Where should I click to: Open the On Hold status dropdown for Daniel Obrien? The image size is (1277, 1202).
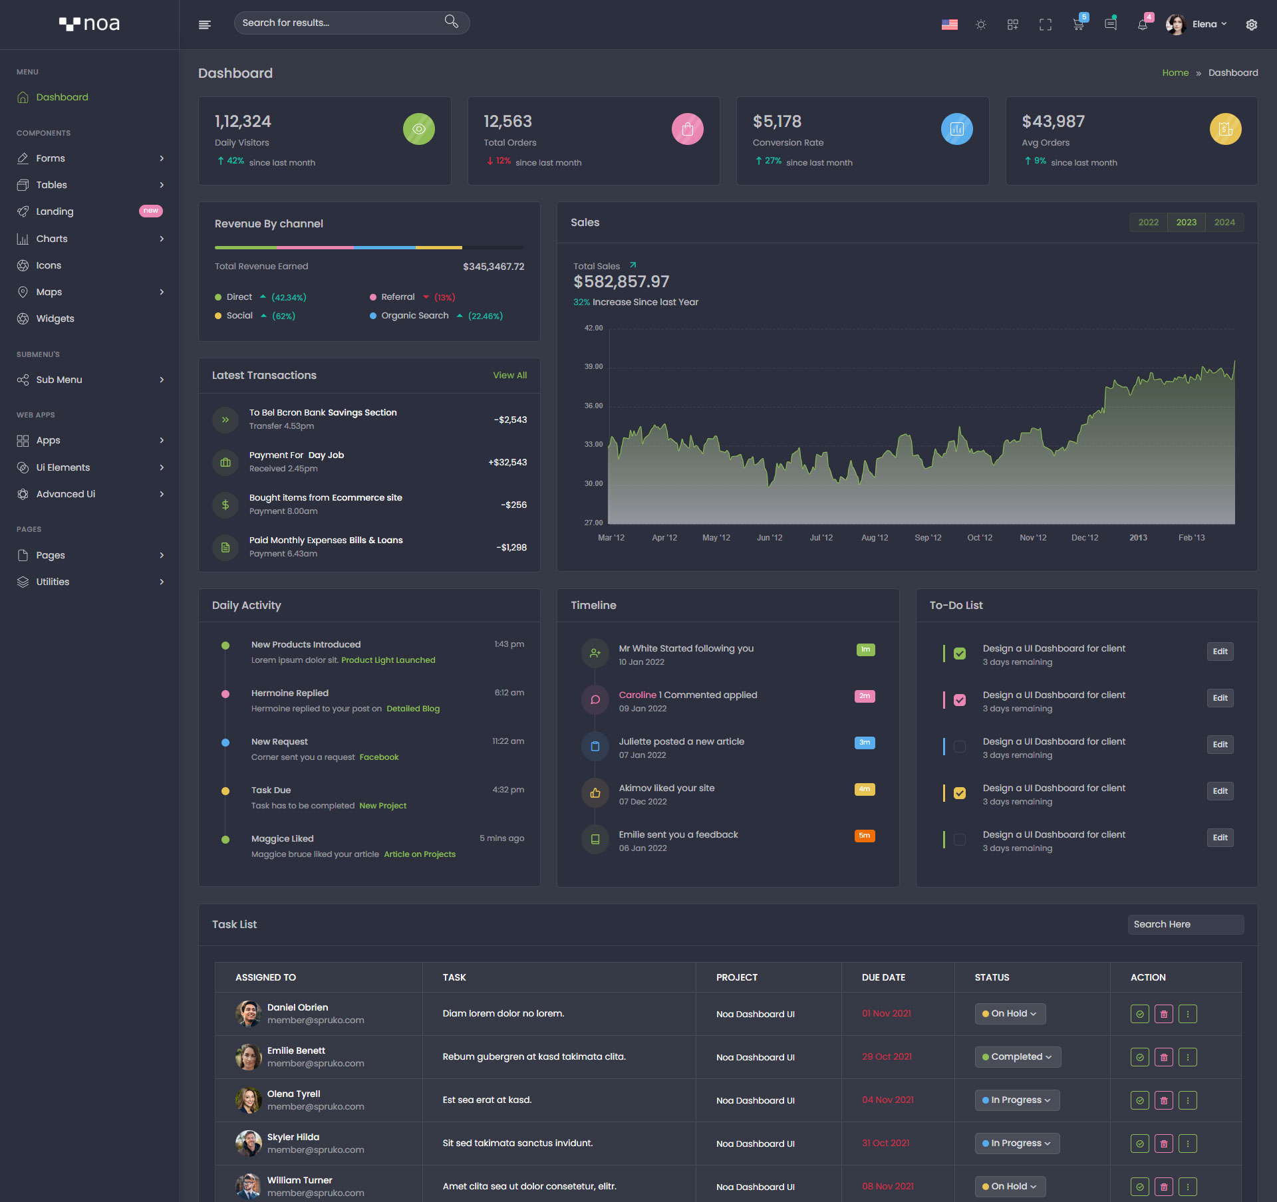(x=1010, y=1014)
